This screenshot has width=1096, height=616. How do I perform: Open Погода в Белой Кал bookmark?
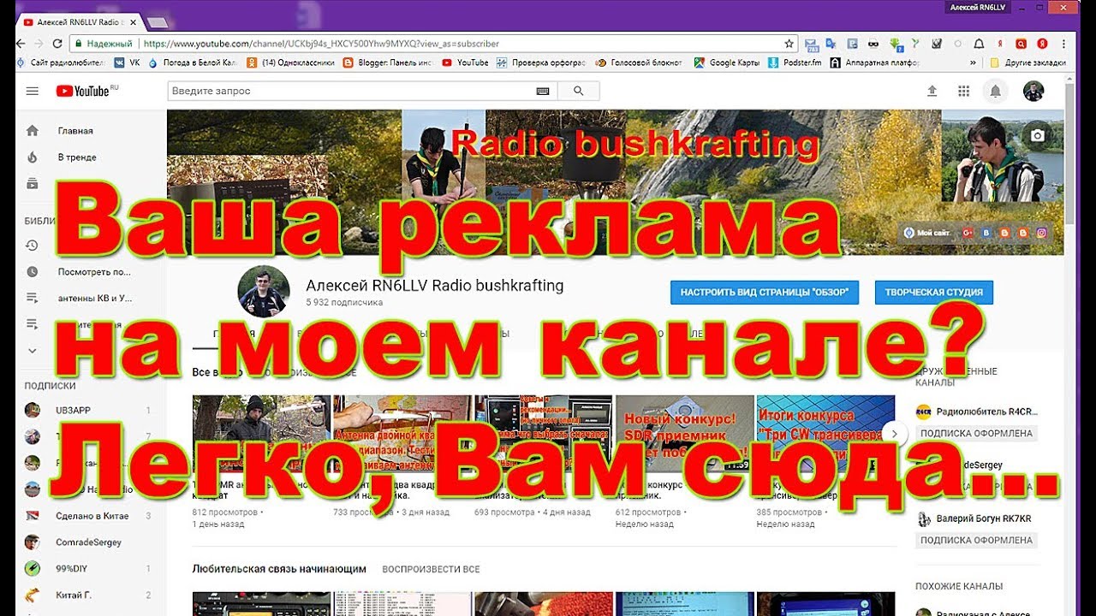pos(194,62)
